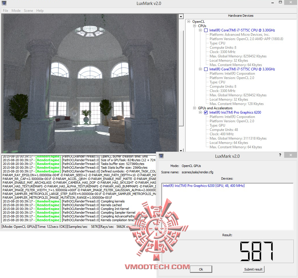Click the 'OpenCL GPUs' mode value in dialog
Image resolution: width=298 pixels, height=278 pixels.
(x=191, y=166)
